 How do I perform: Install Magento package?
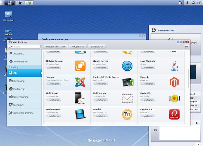click(x=148, y=84)
